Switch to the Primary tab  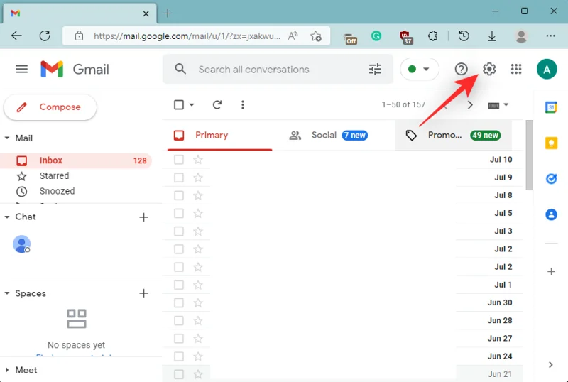pyautogui.click(x=219, y=135)
